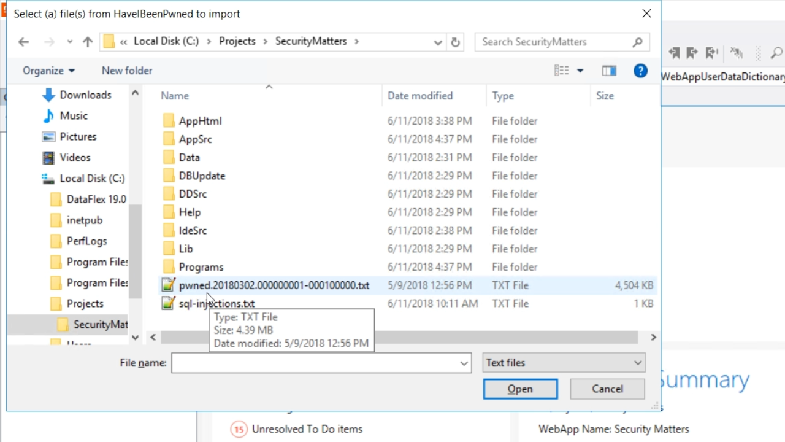Refresh the SecurityMatters folder listing
785x442 pixels.
(455, 42)
